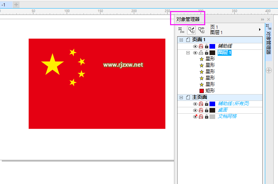Image resolution: width=278 pixels, height=184 pixels.
Task: Click the Show Object Properties icon
Action: (181, 30)
